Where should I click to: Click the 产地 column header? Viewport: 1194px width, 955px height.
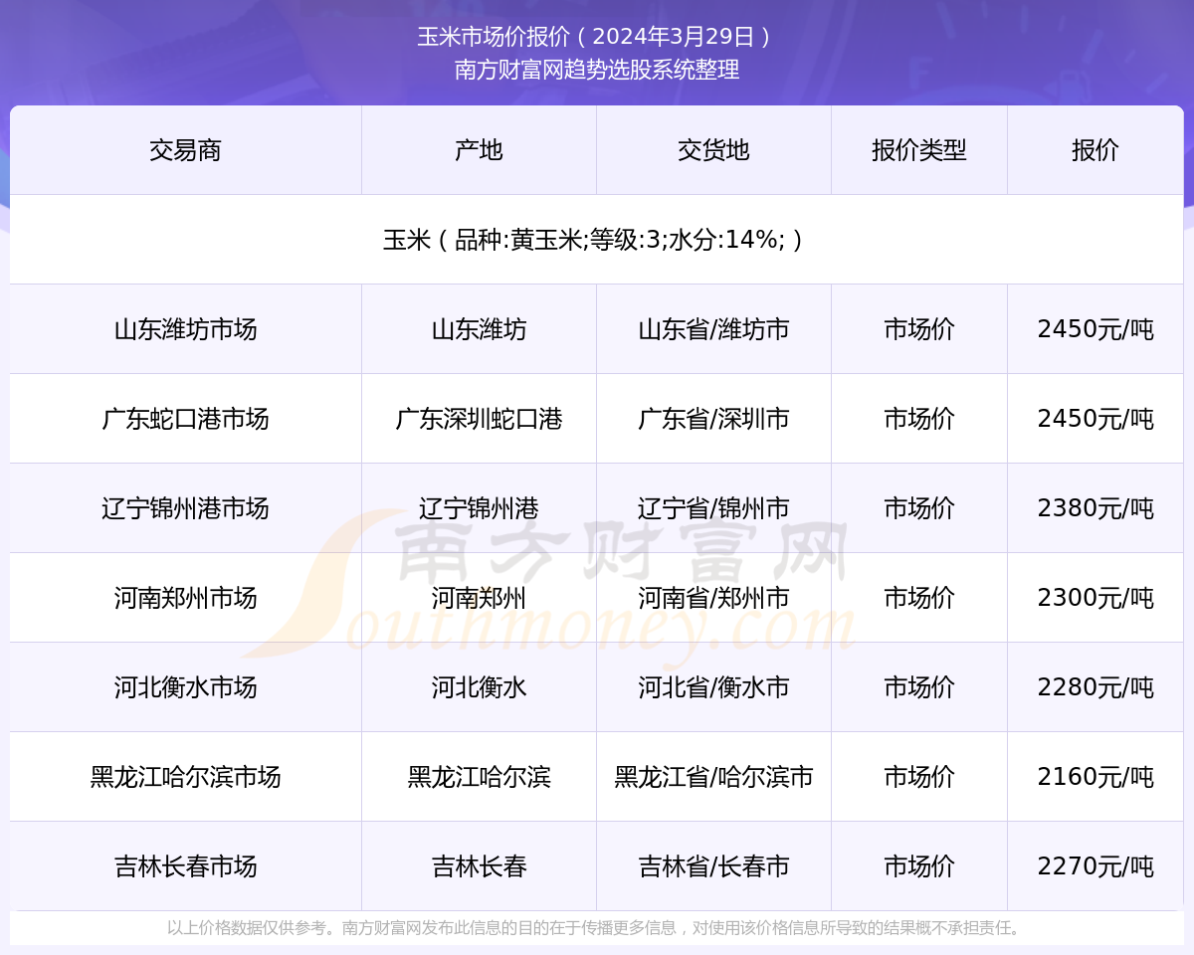coord(479,150)
